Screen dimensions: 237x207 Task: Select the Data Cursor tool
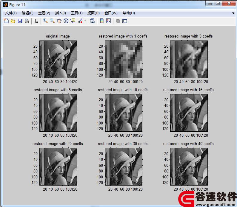pos(73,21)
